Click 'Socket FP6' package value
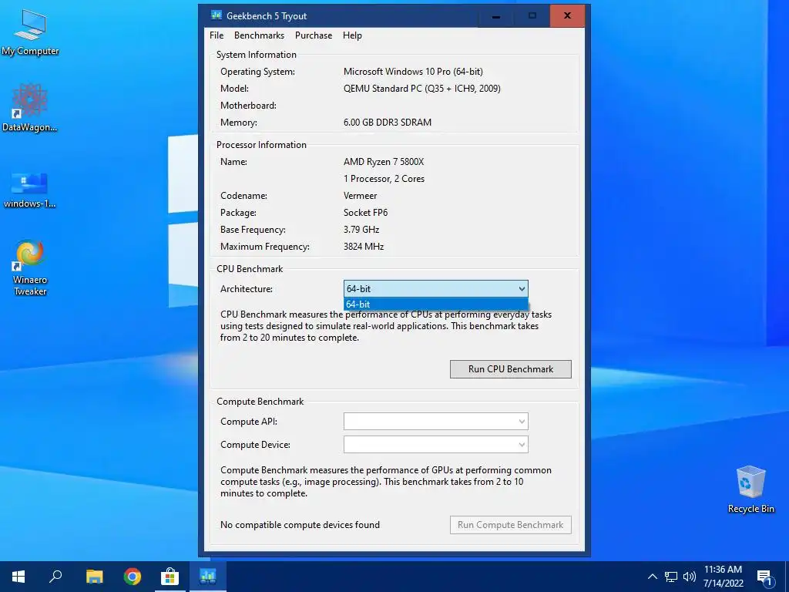This screenshot has width=789, height=592. tap(366, 213)
